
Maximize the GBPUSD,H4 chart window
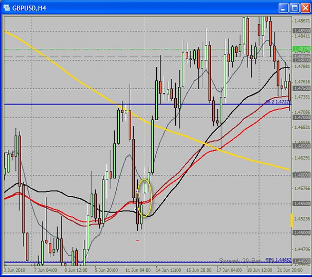295,8
